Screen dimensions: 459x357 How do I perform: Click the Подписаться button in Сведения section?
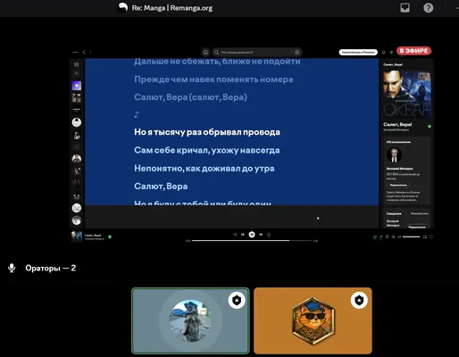417,227
